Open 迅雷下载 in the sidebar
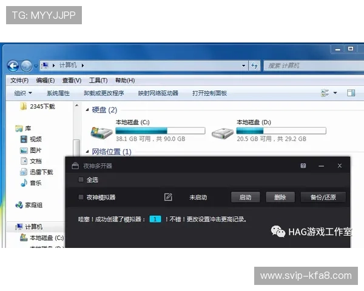The height and width of the screenshot is (291, 364). click(36, 172)
